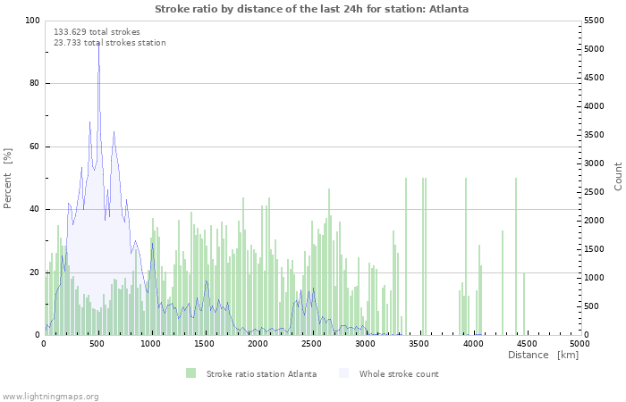Click the tallest blue peak near 500 km
626x402 pixels.
pos(98,46)
